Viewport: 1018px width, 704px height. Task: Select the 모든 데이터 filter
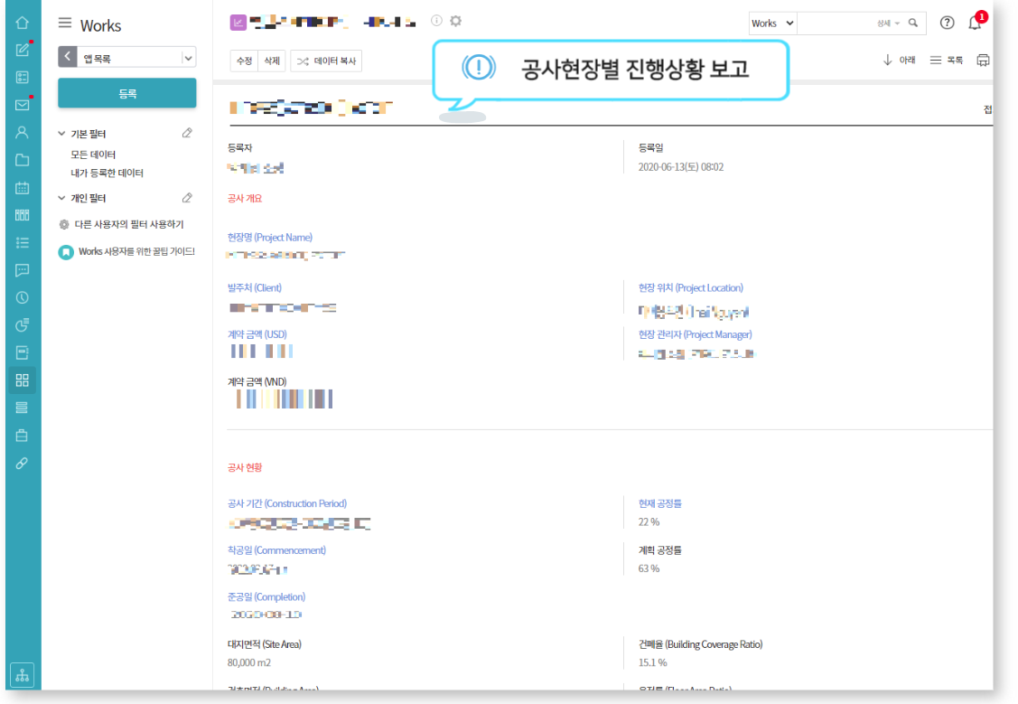point(94,154)
